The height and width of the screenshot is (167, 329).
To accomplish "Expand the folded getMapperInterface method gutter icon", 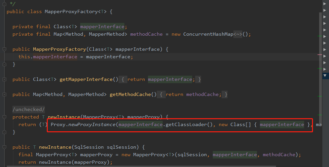I will 4,79.
